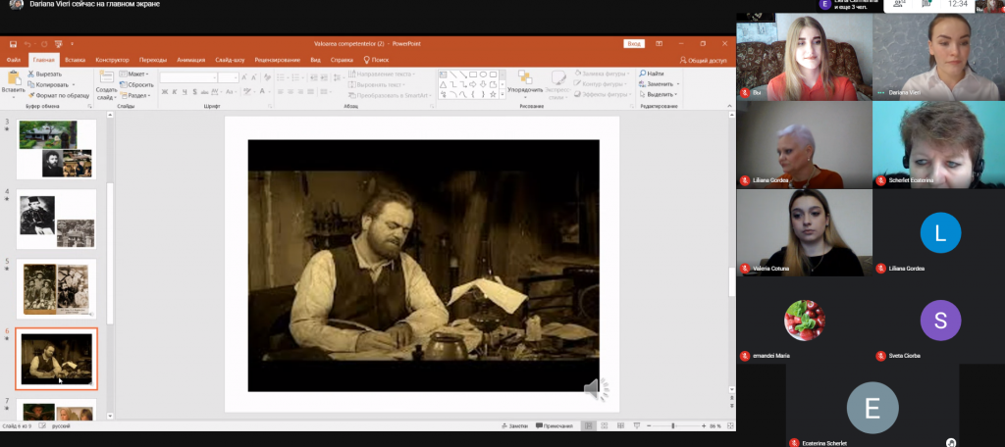
Task: Switch to the Вид tab
Action: (x=315, y=60)
